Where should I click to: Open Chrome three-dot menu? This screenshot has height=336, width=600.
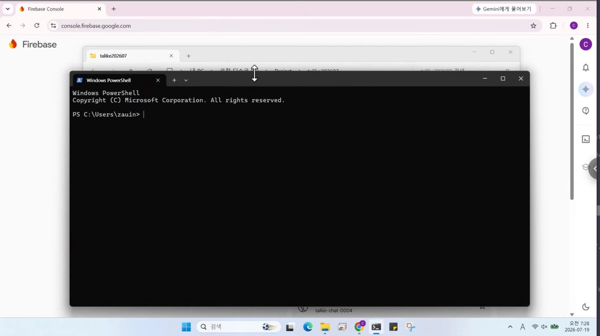(x=588, y=26)
